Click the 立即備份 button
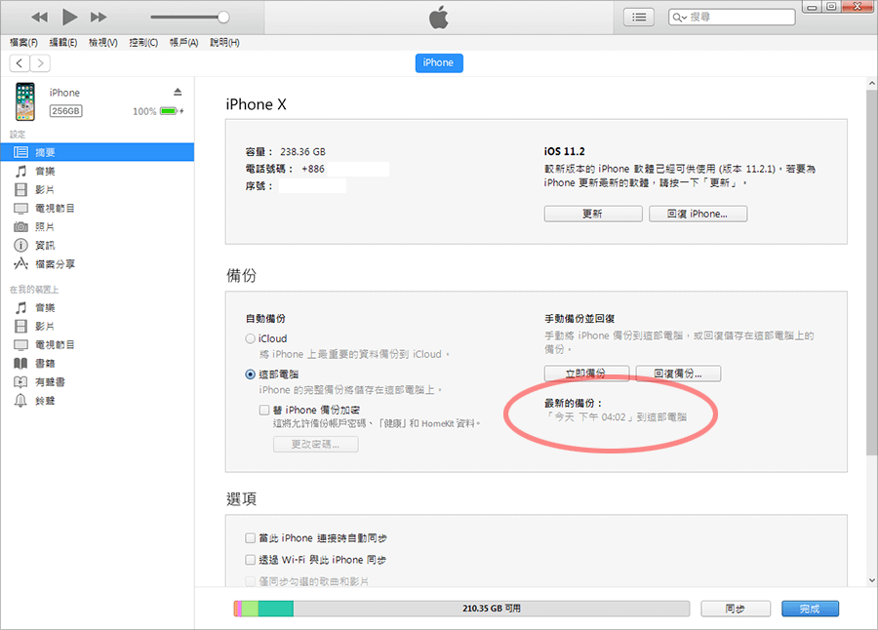 tap(587, 374)
